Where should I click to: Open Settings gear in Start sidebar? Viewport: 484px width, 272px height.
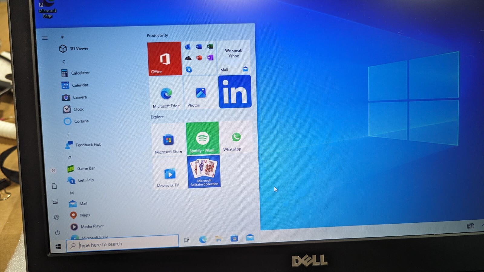tap(56, 217)
